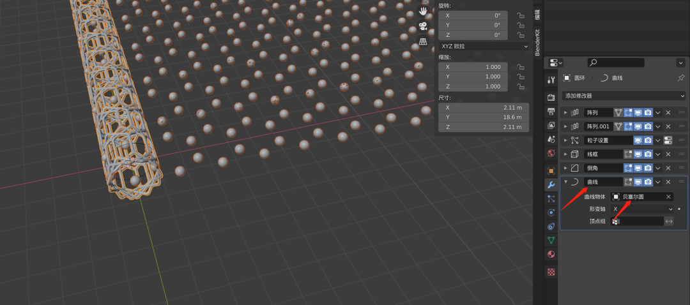The height and width of the screenshot is (305, 690).
Task: Open the BlenderKit sidebar tab
Action: [x=537, y=43]
